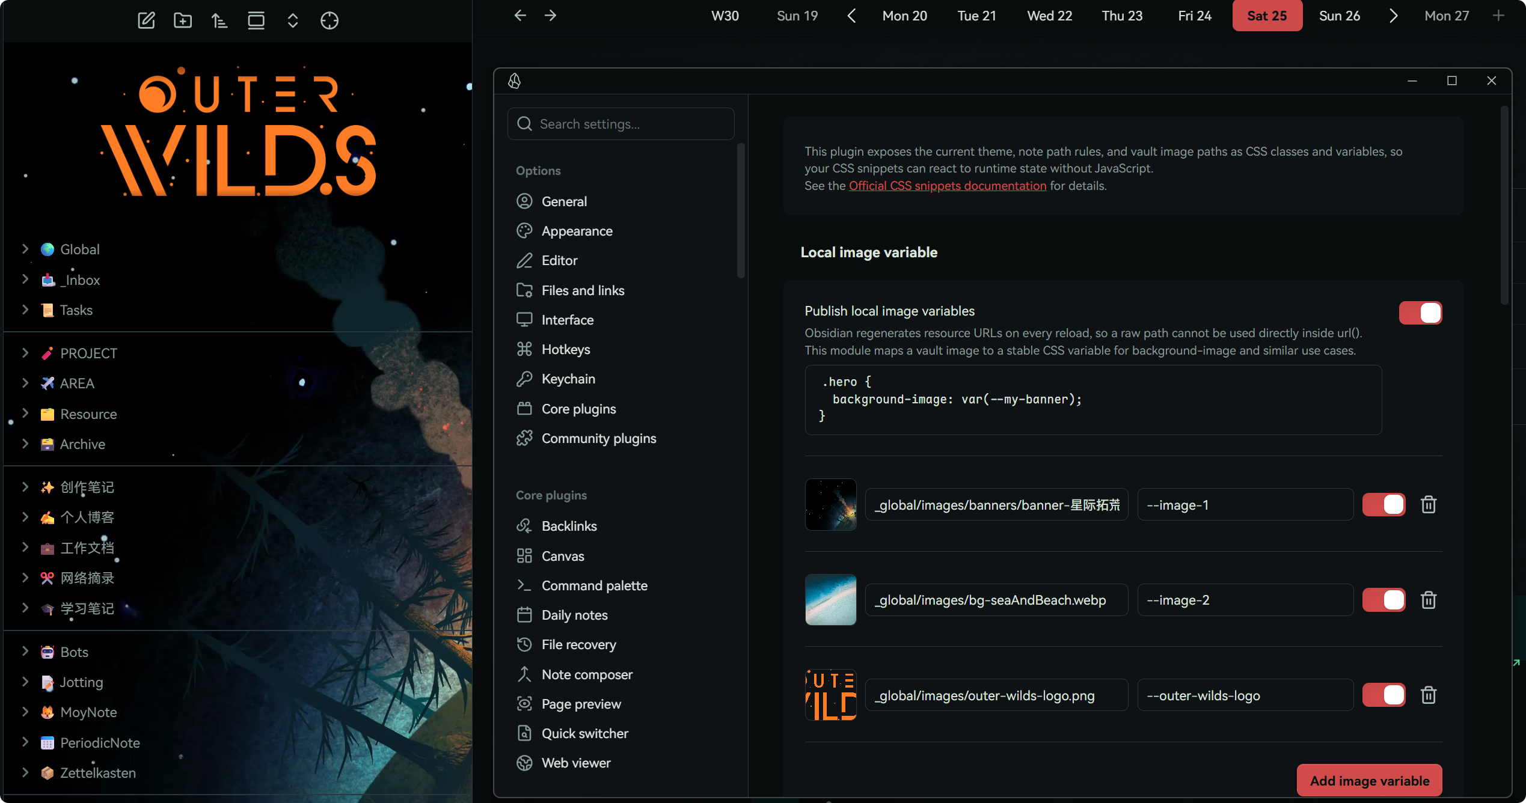Screen dimensions: 1526x803
Task: Open Official CSS snippets documentation link
Action: (x=948, y=186)
